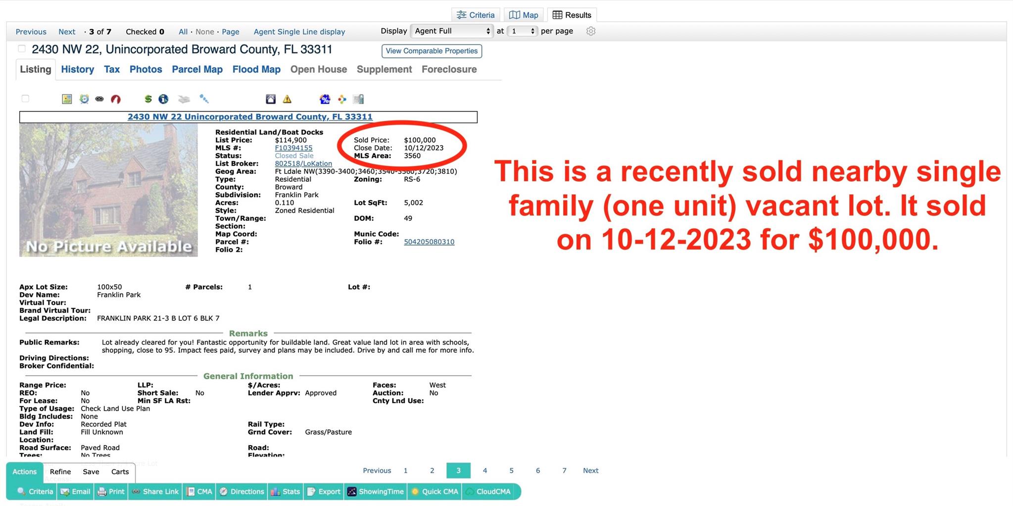The height and width of the screenshot is (506, 1013).
Task: Click the No Picture Available thumbnail
Action: coord(108,190)
